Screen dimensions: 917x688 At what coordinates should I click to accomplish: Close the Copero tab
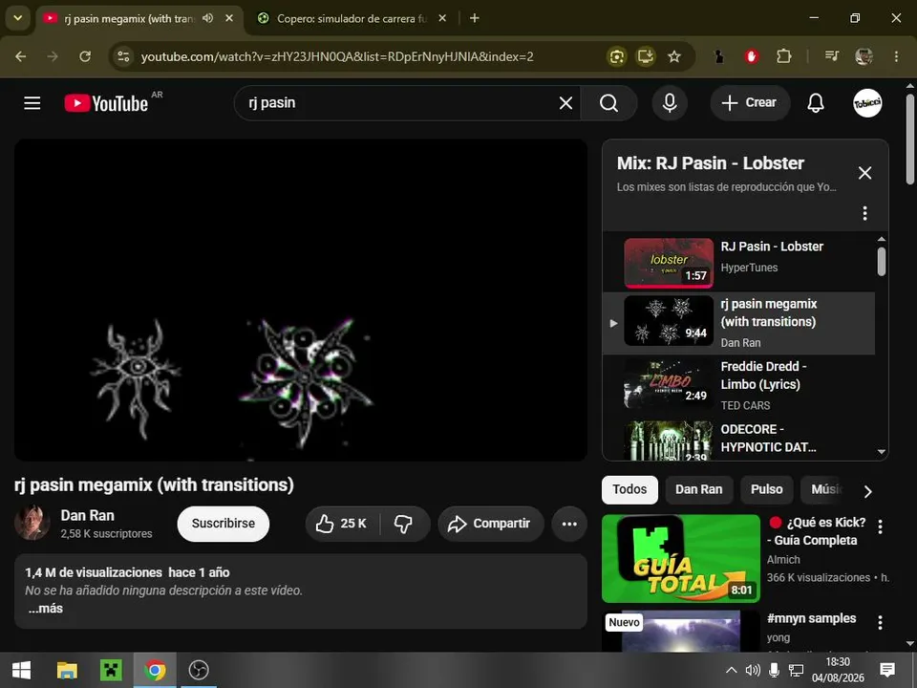pos(442,18)
